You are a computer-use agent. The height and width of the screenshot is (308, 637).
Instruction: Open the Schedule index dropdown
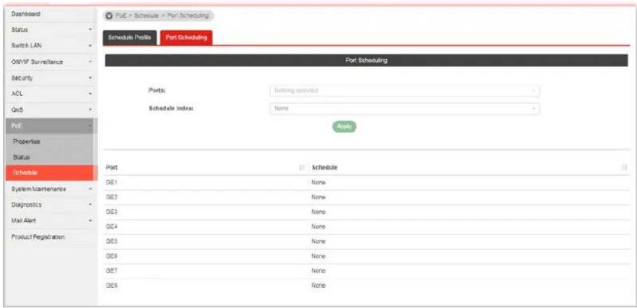tap(405, 109)
